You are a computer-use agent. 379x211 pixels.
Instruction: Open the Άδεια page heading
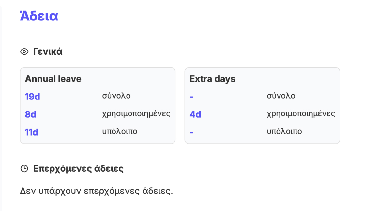point(39,16)
